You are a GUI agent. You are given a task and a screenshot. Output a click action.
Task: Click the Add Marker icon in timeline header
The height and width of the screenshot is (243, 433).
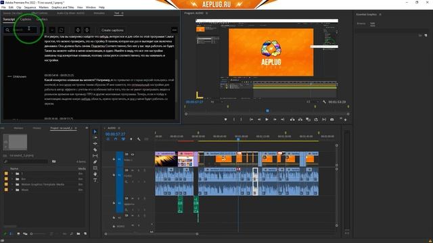pyautogui.click(x=131, y=139)
